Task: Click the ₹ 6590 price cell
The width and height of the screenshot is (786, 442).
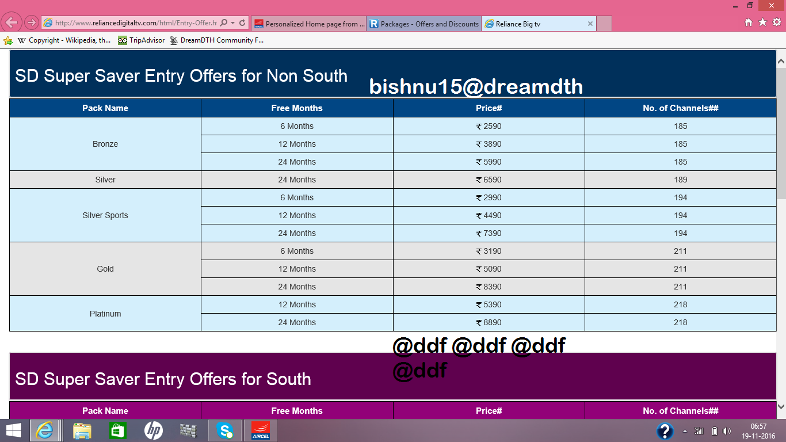Action: click(x=489, y=180)
